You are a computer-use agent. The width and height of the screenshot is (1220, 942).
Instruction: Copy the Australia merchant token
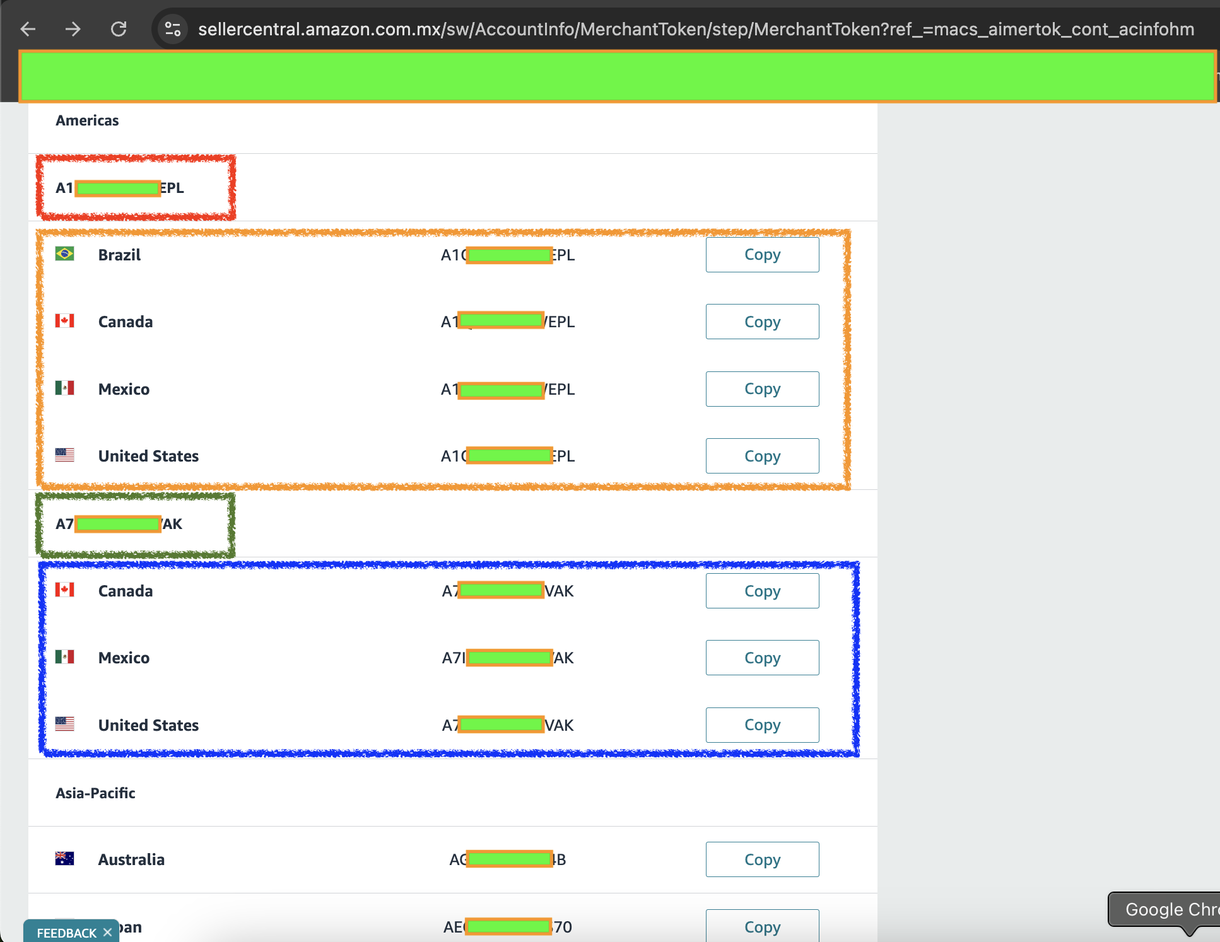(762, 859)
